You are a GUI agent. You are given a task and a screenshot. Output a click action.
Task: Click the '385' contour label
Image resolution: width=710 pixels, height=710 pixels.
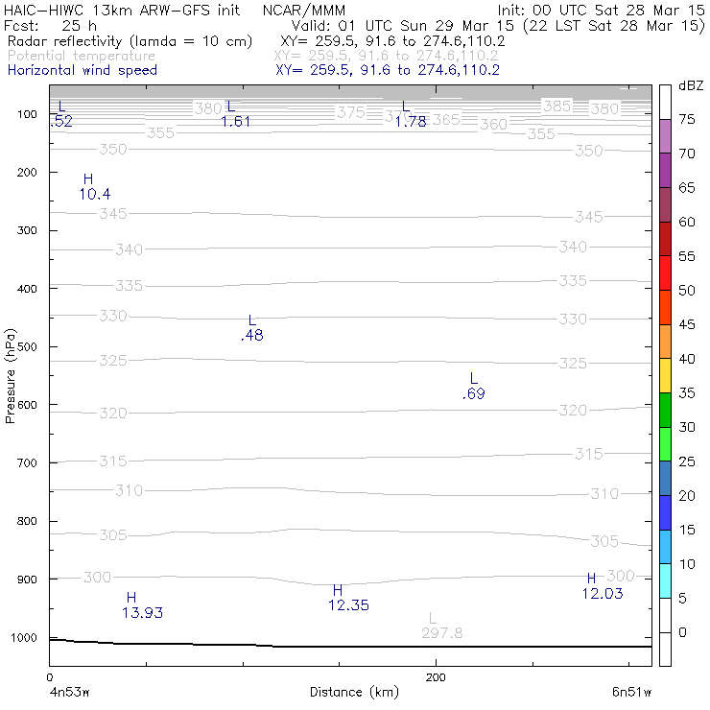tap(556, 106)
